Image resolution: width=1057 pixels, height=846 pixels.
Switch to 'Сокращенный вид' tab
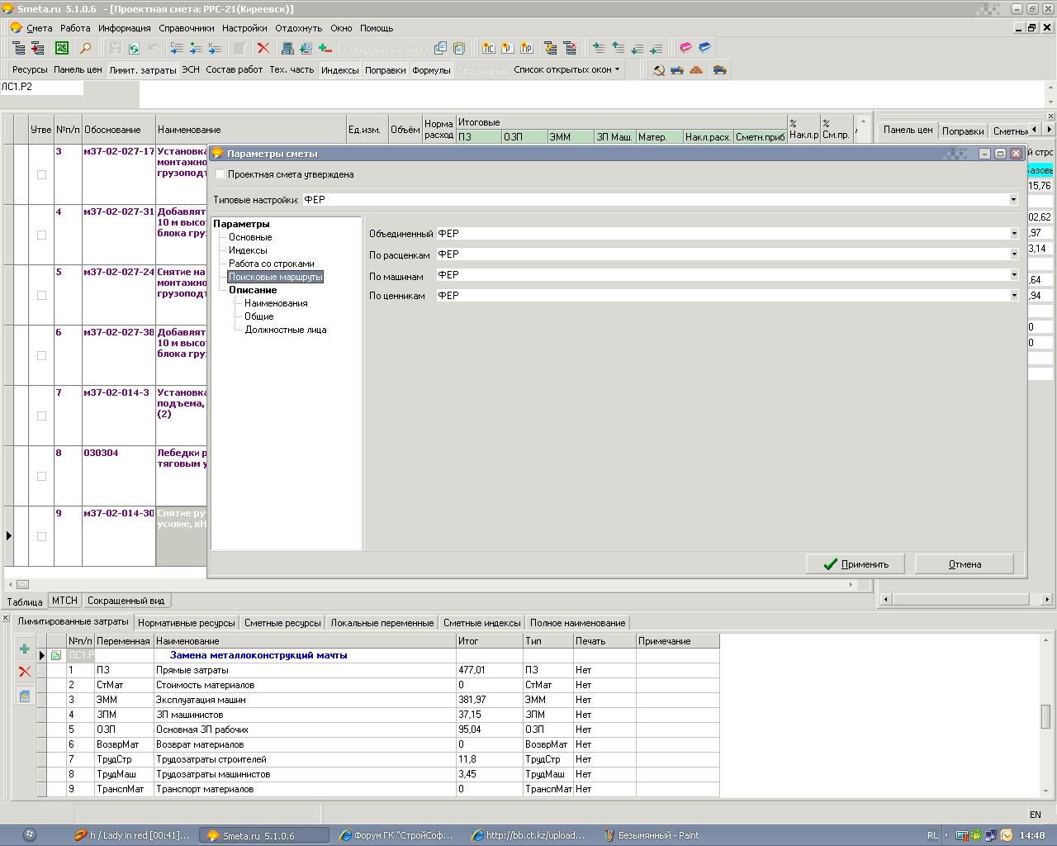click(x=126, y=601)
